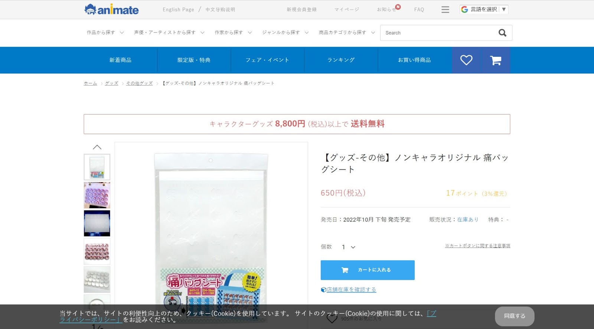Click the Search input field
Screen dimensions: 594x329
click(438, 33)
